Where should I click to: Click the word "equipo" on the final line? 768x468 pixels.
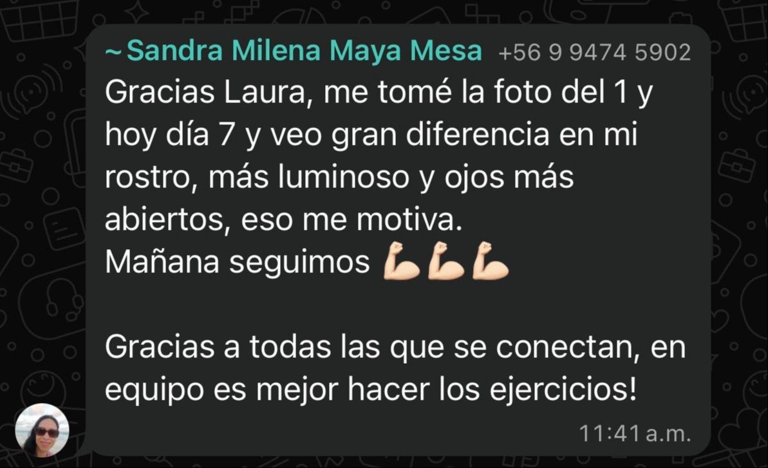point(155,391)
